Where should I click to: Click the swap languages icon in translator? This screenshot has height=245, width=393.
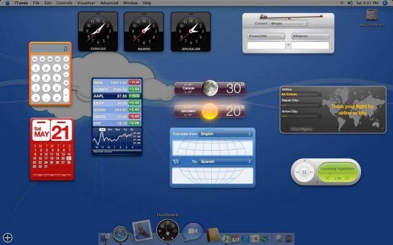[176, 162]
